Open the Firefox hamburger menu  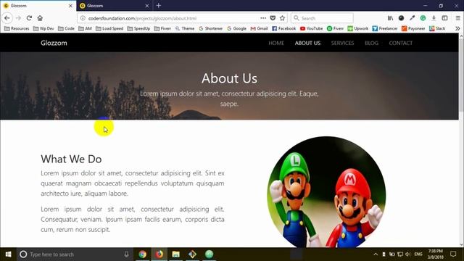click(x=457, y=18)
